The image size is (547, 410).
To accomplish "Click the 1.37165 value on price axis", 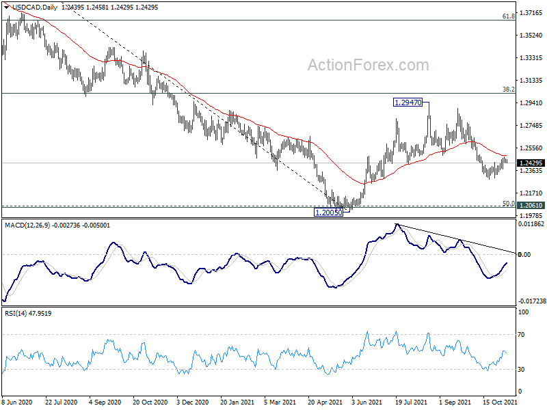I will coord(531,13).
